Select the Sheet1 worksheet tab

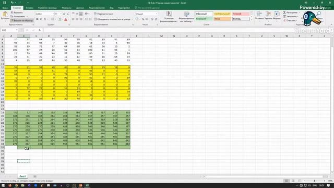[x=22, y=177]
